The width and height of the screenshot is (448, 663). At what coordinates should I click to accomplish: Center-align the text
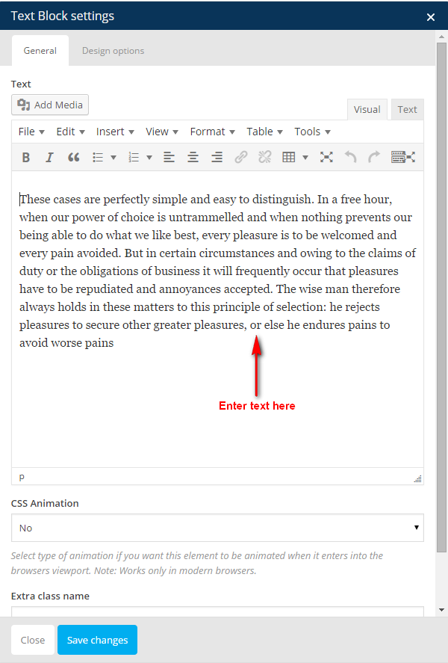point(193,157)
